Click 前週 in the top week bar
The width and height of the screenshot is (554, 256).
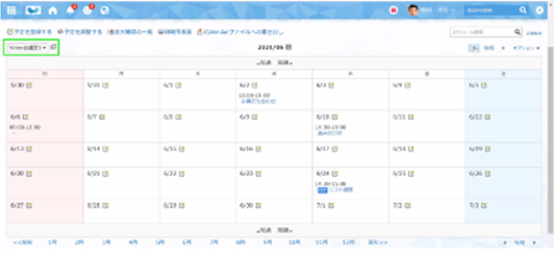264,63
